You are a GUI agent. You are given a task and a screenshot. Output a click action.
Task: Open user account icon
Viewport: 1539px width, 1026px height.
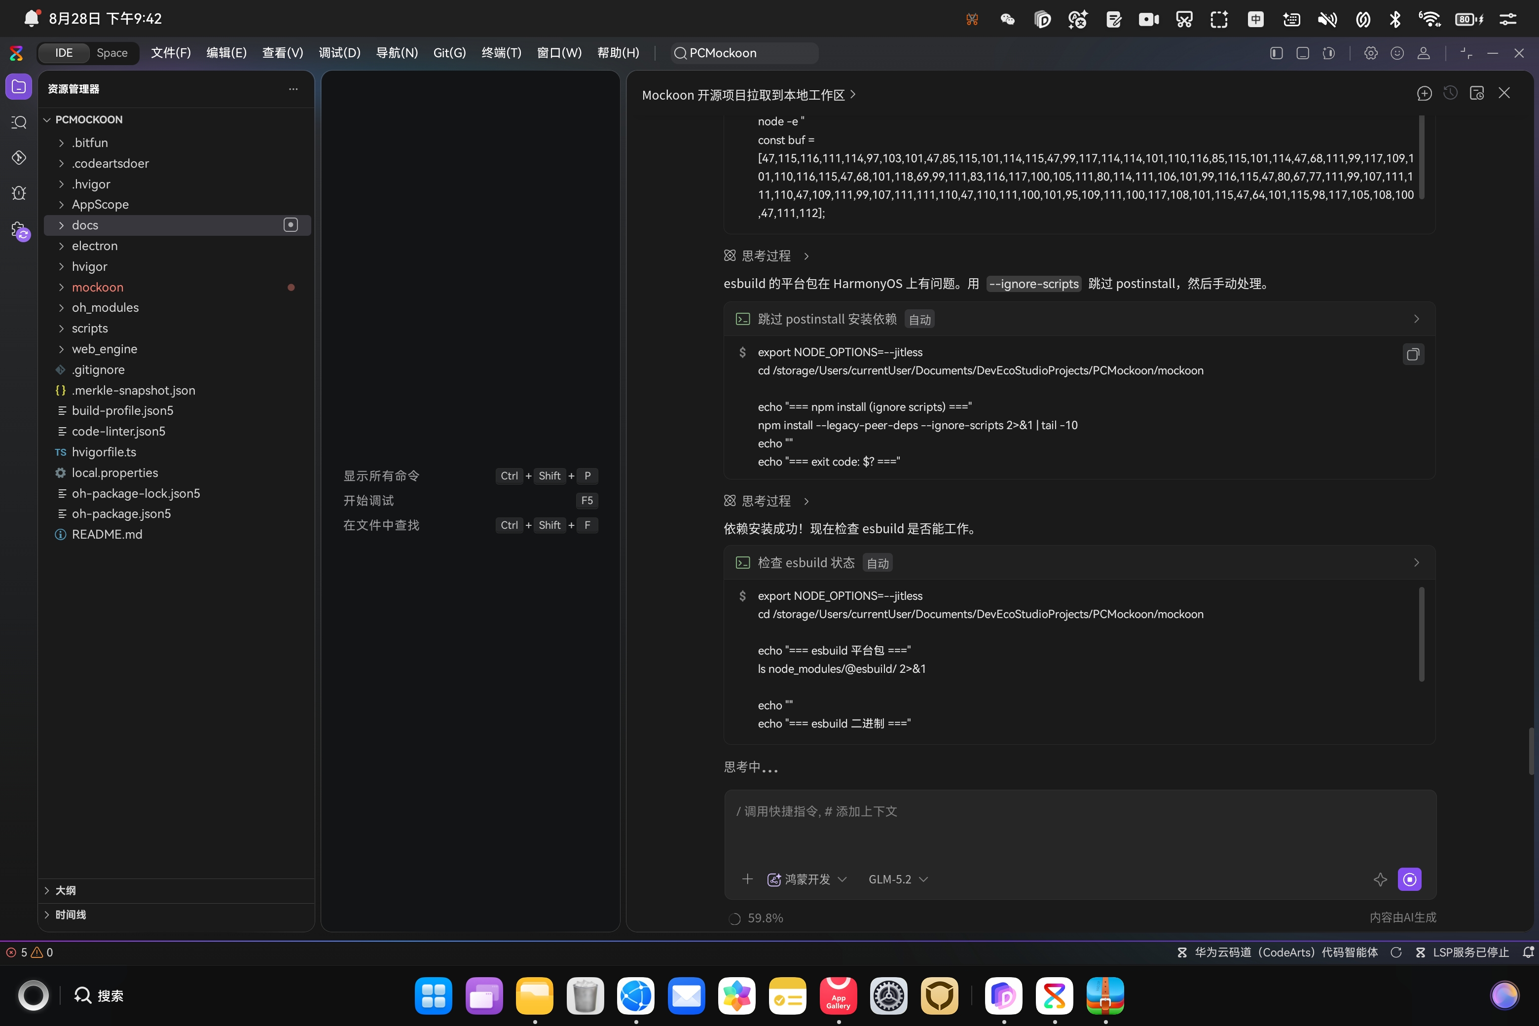(x=1423, y=53)
